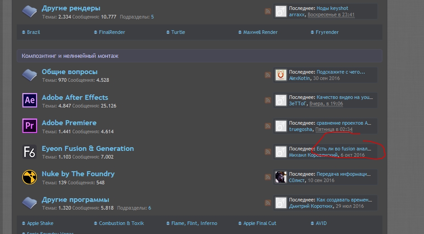Click the Adobe Premiere Pr icon
The width and height of the screenshot is (424, 234).
pyautogui.click(x=30, y=126)
